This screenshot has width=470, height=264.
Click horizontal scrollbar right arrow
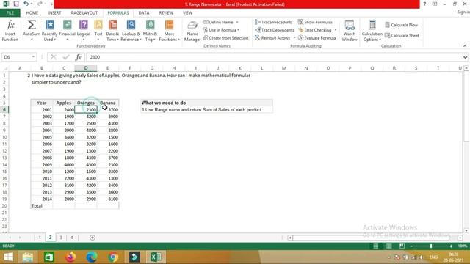tap(460, 238)
